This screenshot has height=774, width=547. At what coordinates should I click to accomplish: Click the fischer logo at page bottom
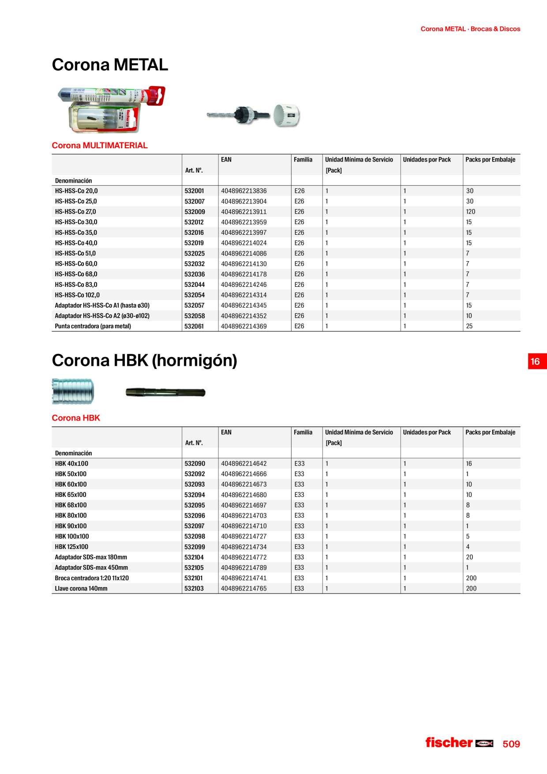pyautogui.click(x=459, y=743)
